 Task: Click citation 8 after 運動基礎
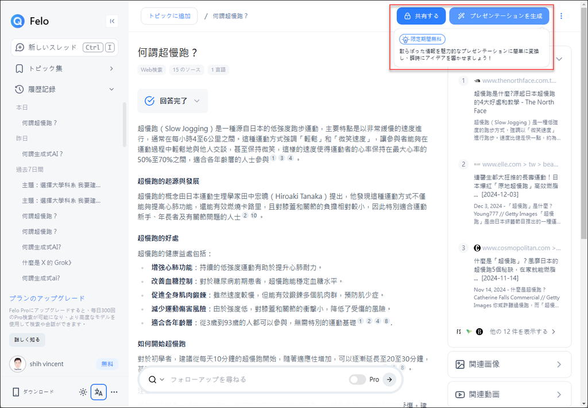386,321
